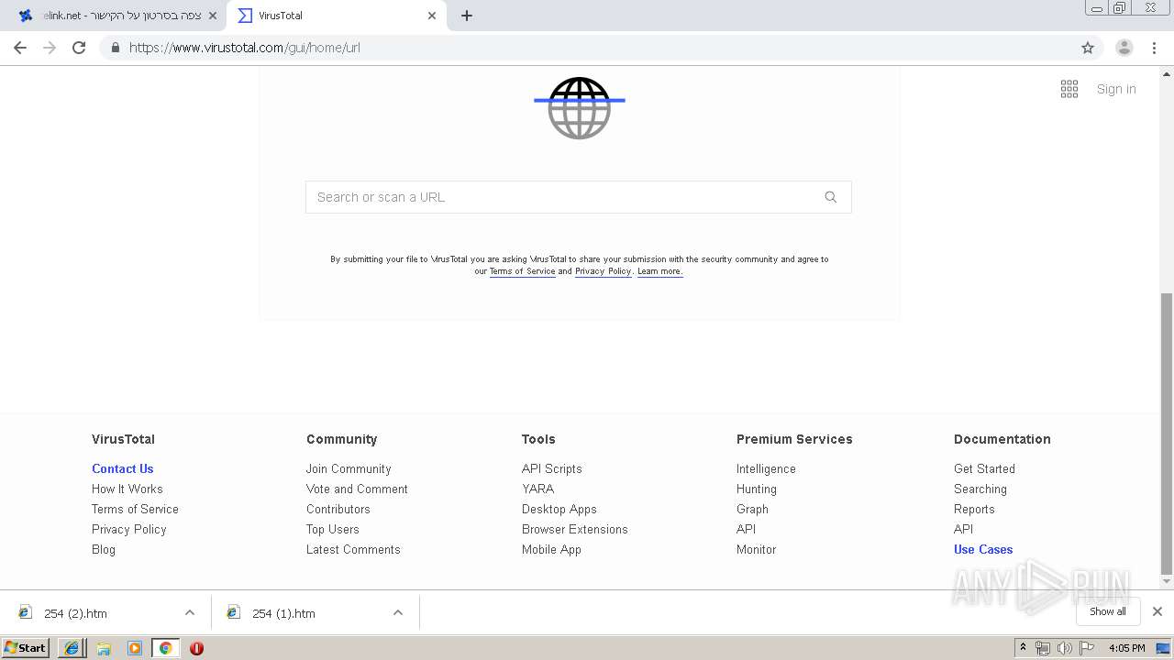Viewport: 1174px width, 660px height.
Task: Expand options for 254 (2).htm download
Action: [190, 612]
